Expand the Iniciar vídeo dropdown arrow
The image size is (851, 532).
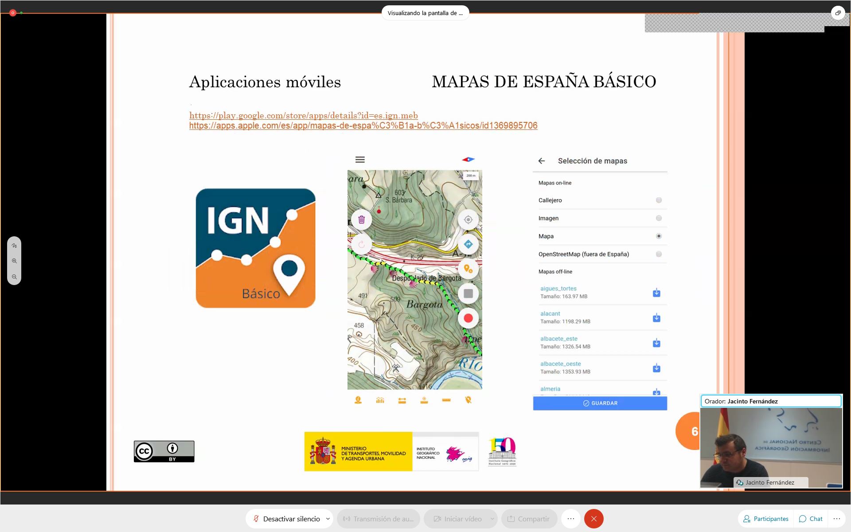tap(492, 519)
